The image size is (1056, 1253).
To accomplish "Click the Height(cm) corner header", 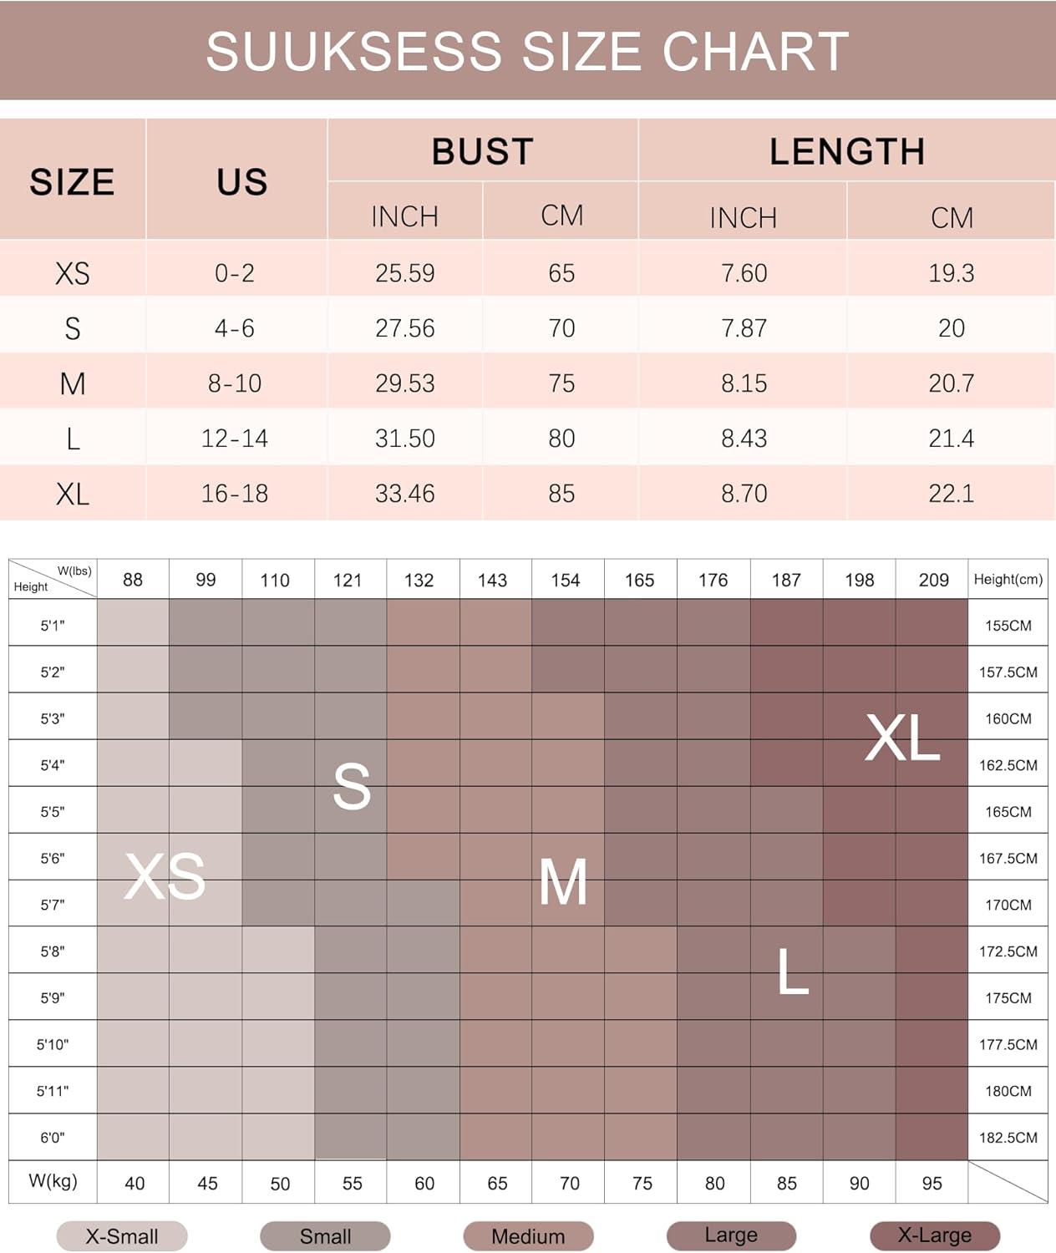I will tap(1008, 579).
